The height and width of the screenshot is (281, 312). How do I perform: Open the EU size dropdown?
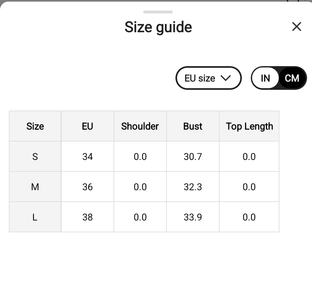pos(209,78)
